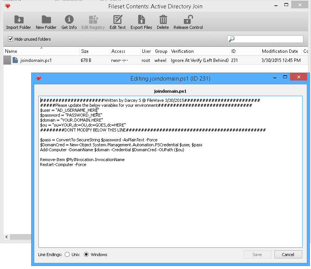
Task: Click the 'Ignore At Verify (Left Behind)' cell
Action: (x=200, y=60)
